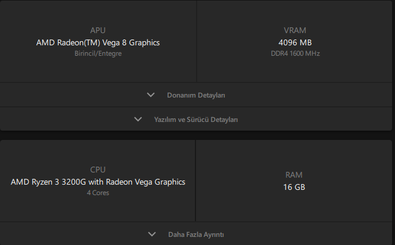
Task: Select the AMD Radeon(TM) Vega 8 Graphics name
Action: [x=98, y=42]
